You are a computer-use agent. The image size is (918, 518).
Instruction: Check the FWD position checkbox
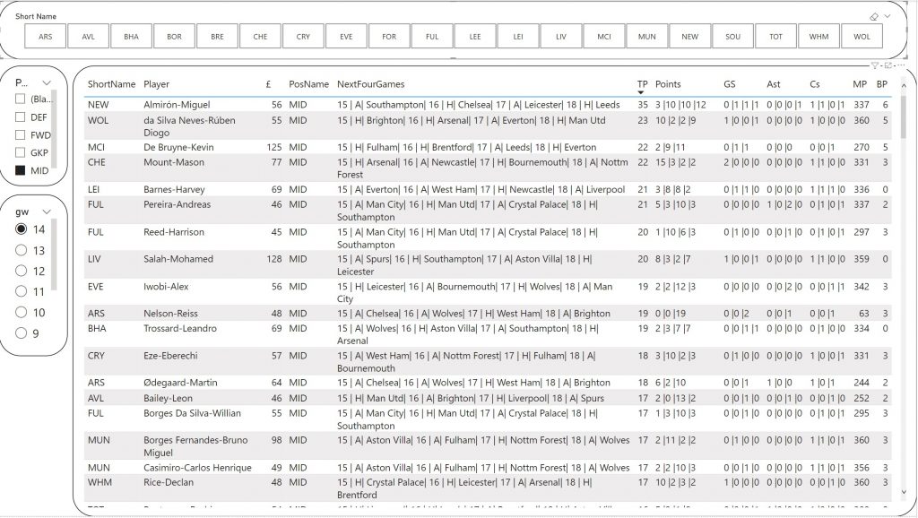tap(21, 134)
